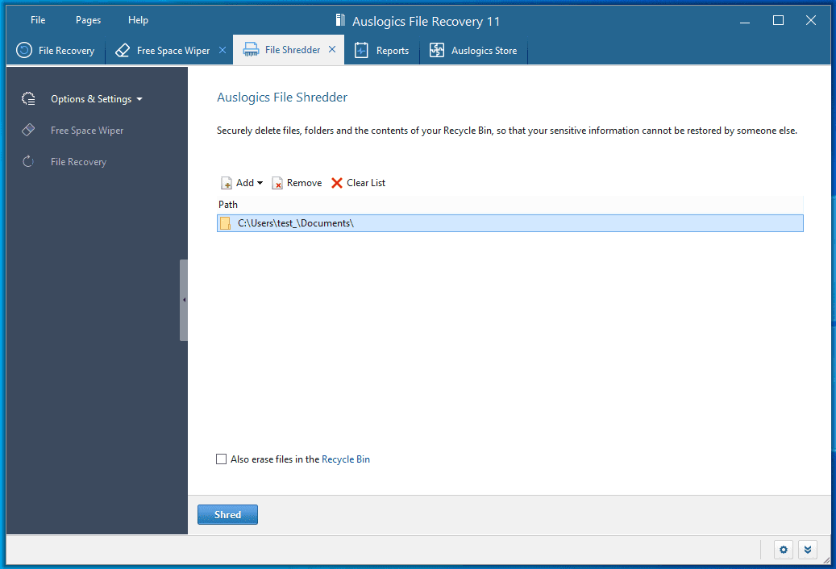Enable erasing files in the Recycle Bin

[221, 459]
